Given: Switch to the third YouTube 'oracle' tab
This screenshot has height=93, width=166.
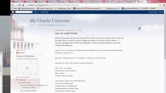Looking at the screenshot, I should (39, 2).
